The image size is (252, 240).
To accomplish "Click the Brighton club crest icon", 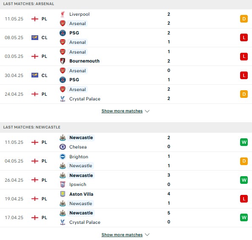I will point(62,157).
